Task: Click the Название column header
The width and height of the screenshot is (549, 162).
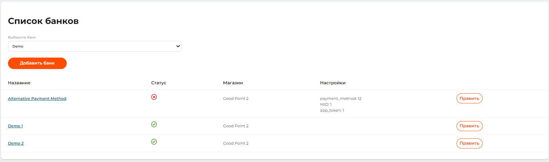Action: point(19,83)
